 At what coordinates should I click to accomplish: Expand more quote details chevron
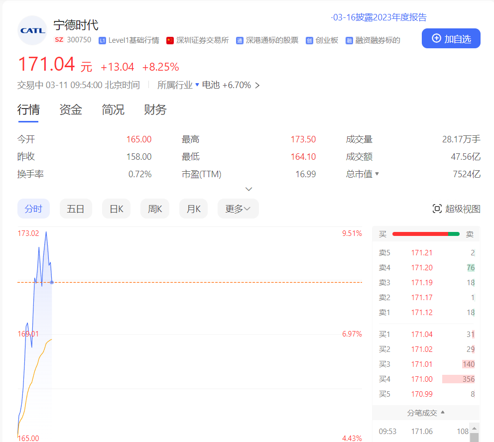coord(249,189)
